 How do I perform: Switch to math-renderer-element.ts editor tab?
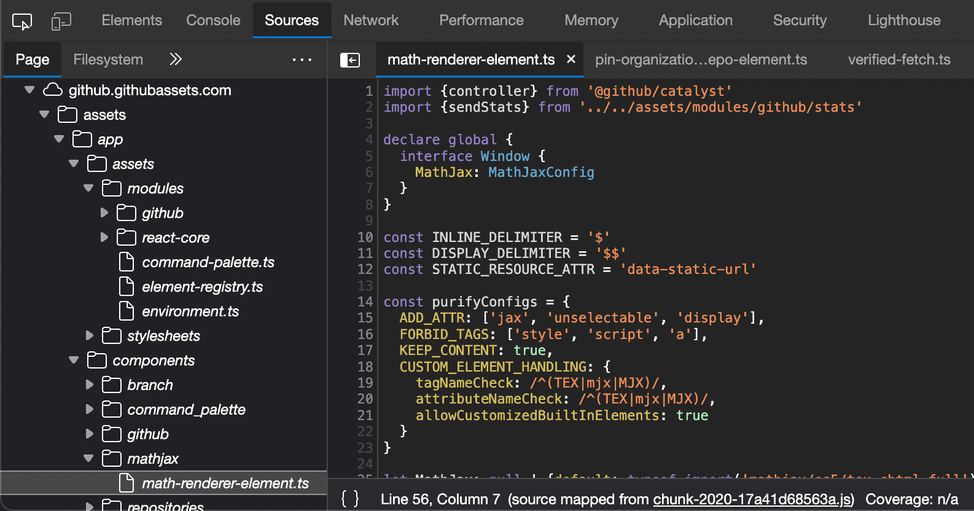click(471, 60)
